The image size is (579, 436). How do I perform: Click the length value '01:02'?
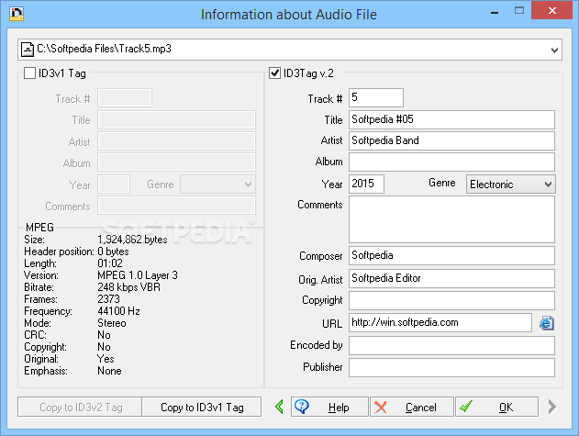click(110, 263)
